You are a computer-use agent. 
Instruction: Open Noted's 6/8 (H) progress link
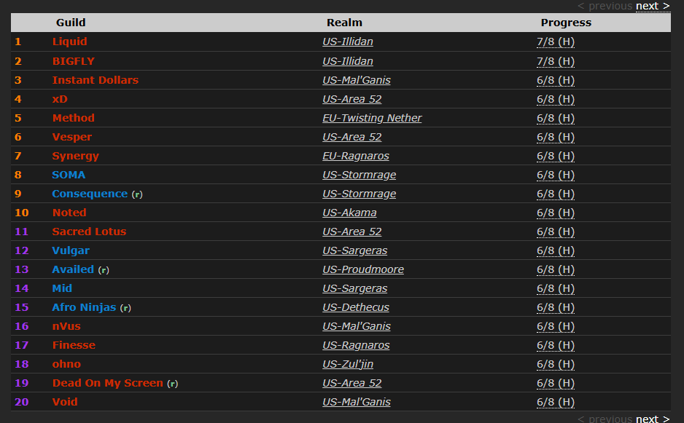(x=556, y=213)
